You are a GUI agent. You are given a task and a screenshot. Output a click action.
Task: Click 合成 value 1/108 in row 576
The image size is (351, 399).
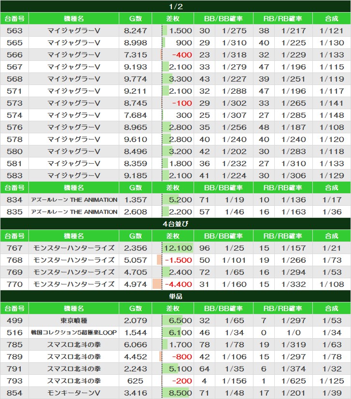[332, 127]
